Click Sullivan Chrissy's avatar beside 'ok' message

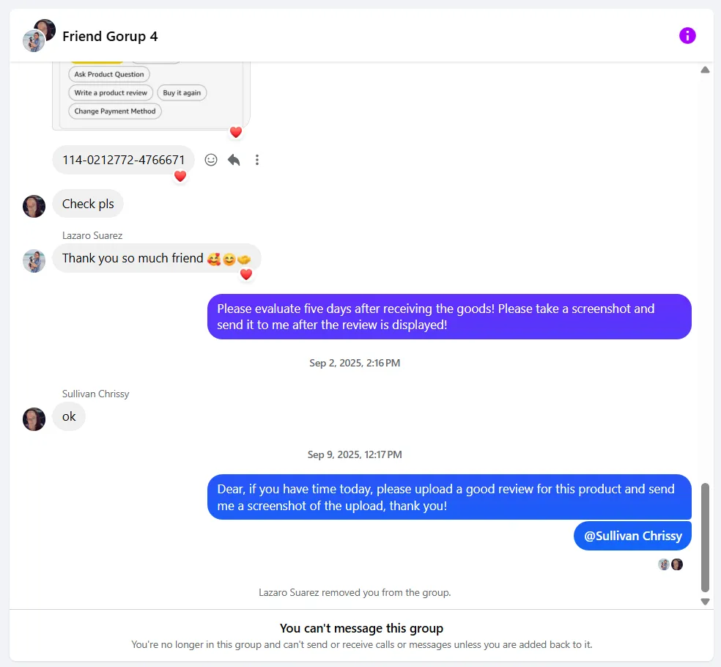[x=34, y=419]
